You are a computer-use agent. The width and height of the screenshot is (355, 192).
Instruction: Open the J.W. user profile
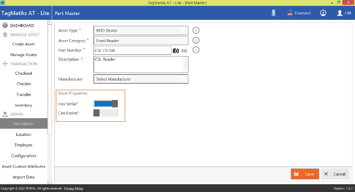(x=345, y=13)
